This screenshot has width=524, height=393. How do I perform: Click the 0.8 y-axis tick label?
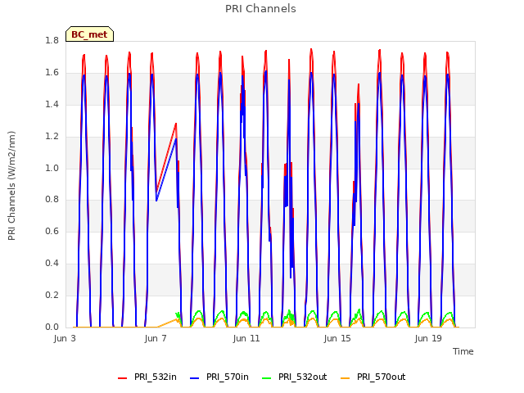click(x=52, y=200)
